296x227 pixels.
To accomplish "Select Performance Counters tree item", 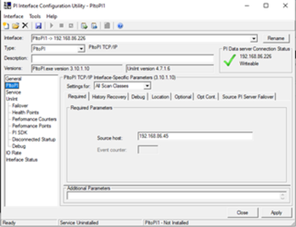I will point(34,119).
